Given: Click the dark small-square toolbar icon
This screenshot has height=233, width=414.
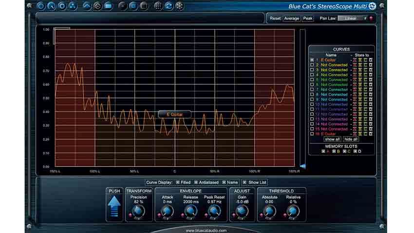Looking at the screenshot, I should coord(122,6).
